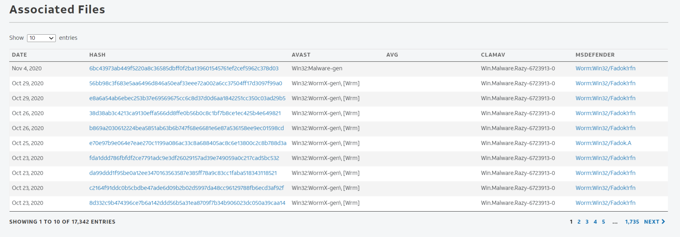Open hash link starting with b869a20306
This screenshot has height=237, width=680.
pos(186,128)
